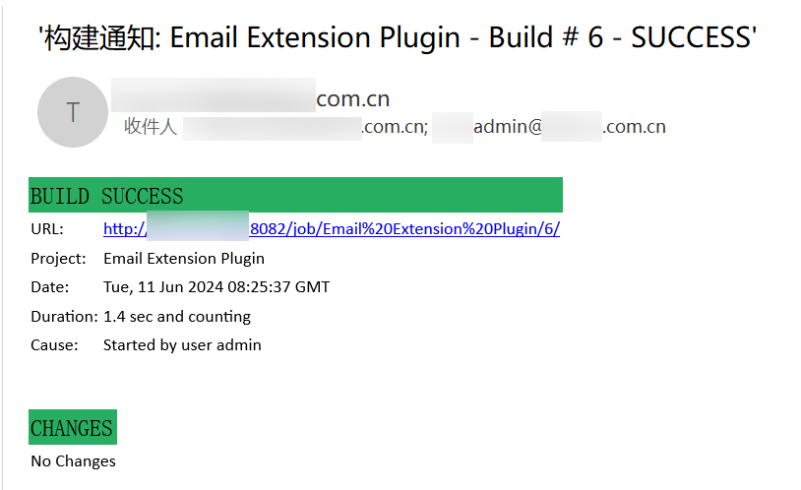The image size is (801, 490).
Task: Click the build date Tue, 11 Jun 2024
Action: pyautogui.click(x=216, y=287)
